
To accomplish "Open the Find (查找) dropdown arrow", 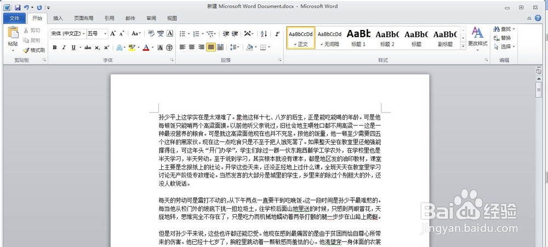I will coord(514,29).
